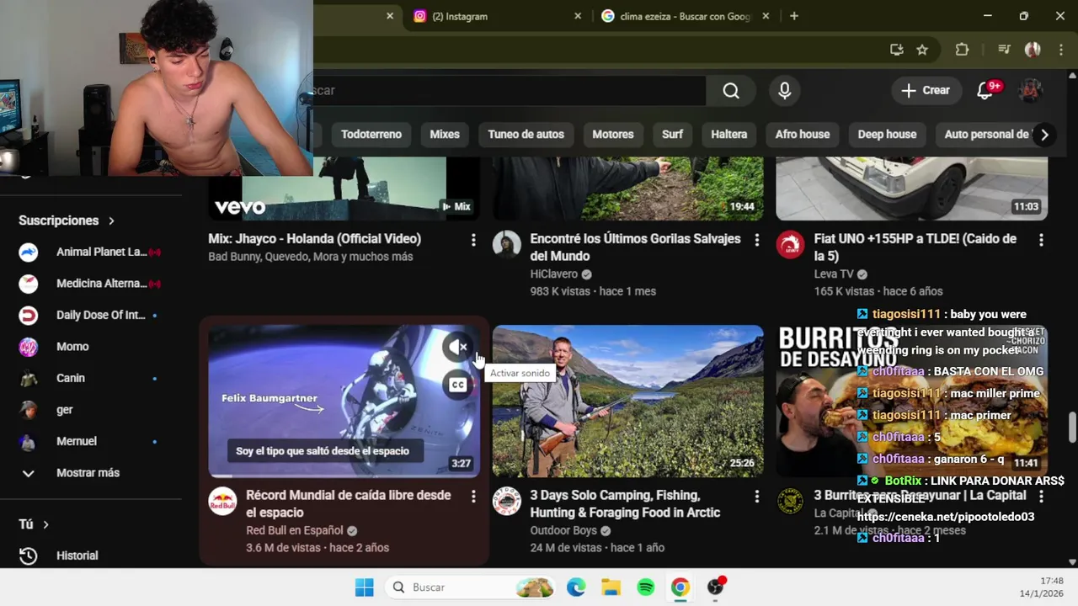Screen dimensions: 1078x606
Task: Click the YouTube search magnifier button
Action: [x=731, y=91]
